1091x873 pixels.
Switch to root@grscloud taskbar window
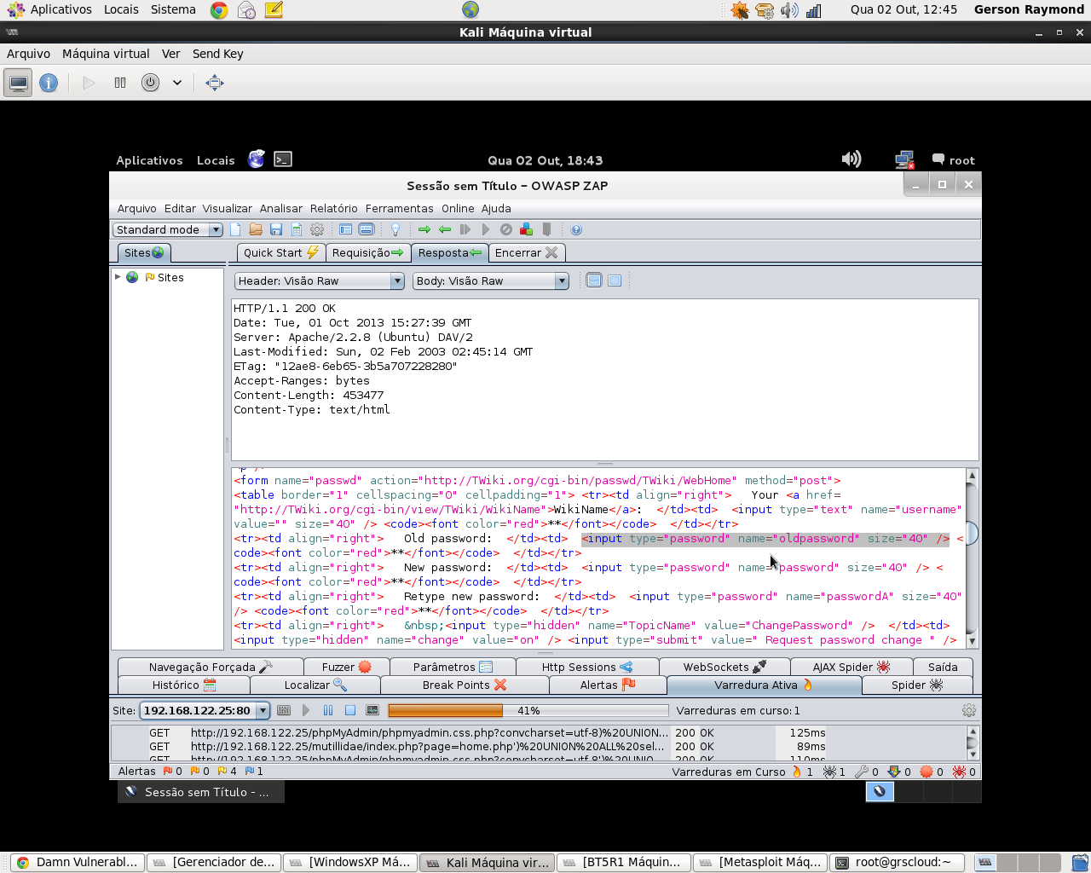pyautogui.click(x=897, y=862)
